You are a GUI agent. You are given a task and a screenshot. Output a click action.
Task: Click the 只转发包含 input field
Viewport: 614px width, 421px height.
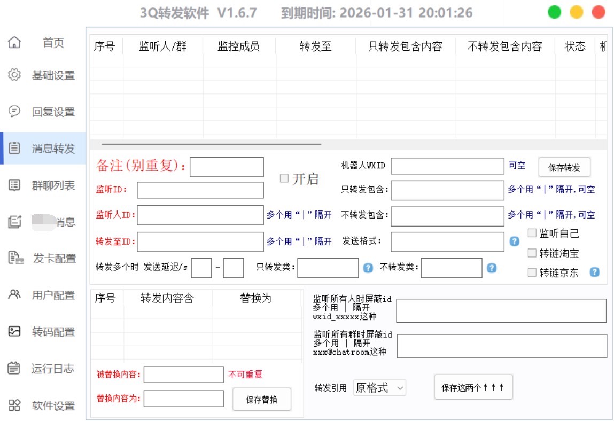point(447,190)
